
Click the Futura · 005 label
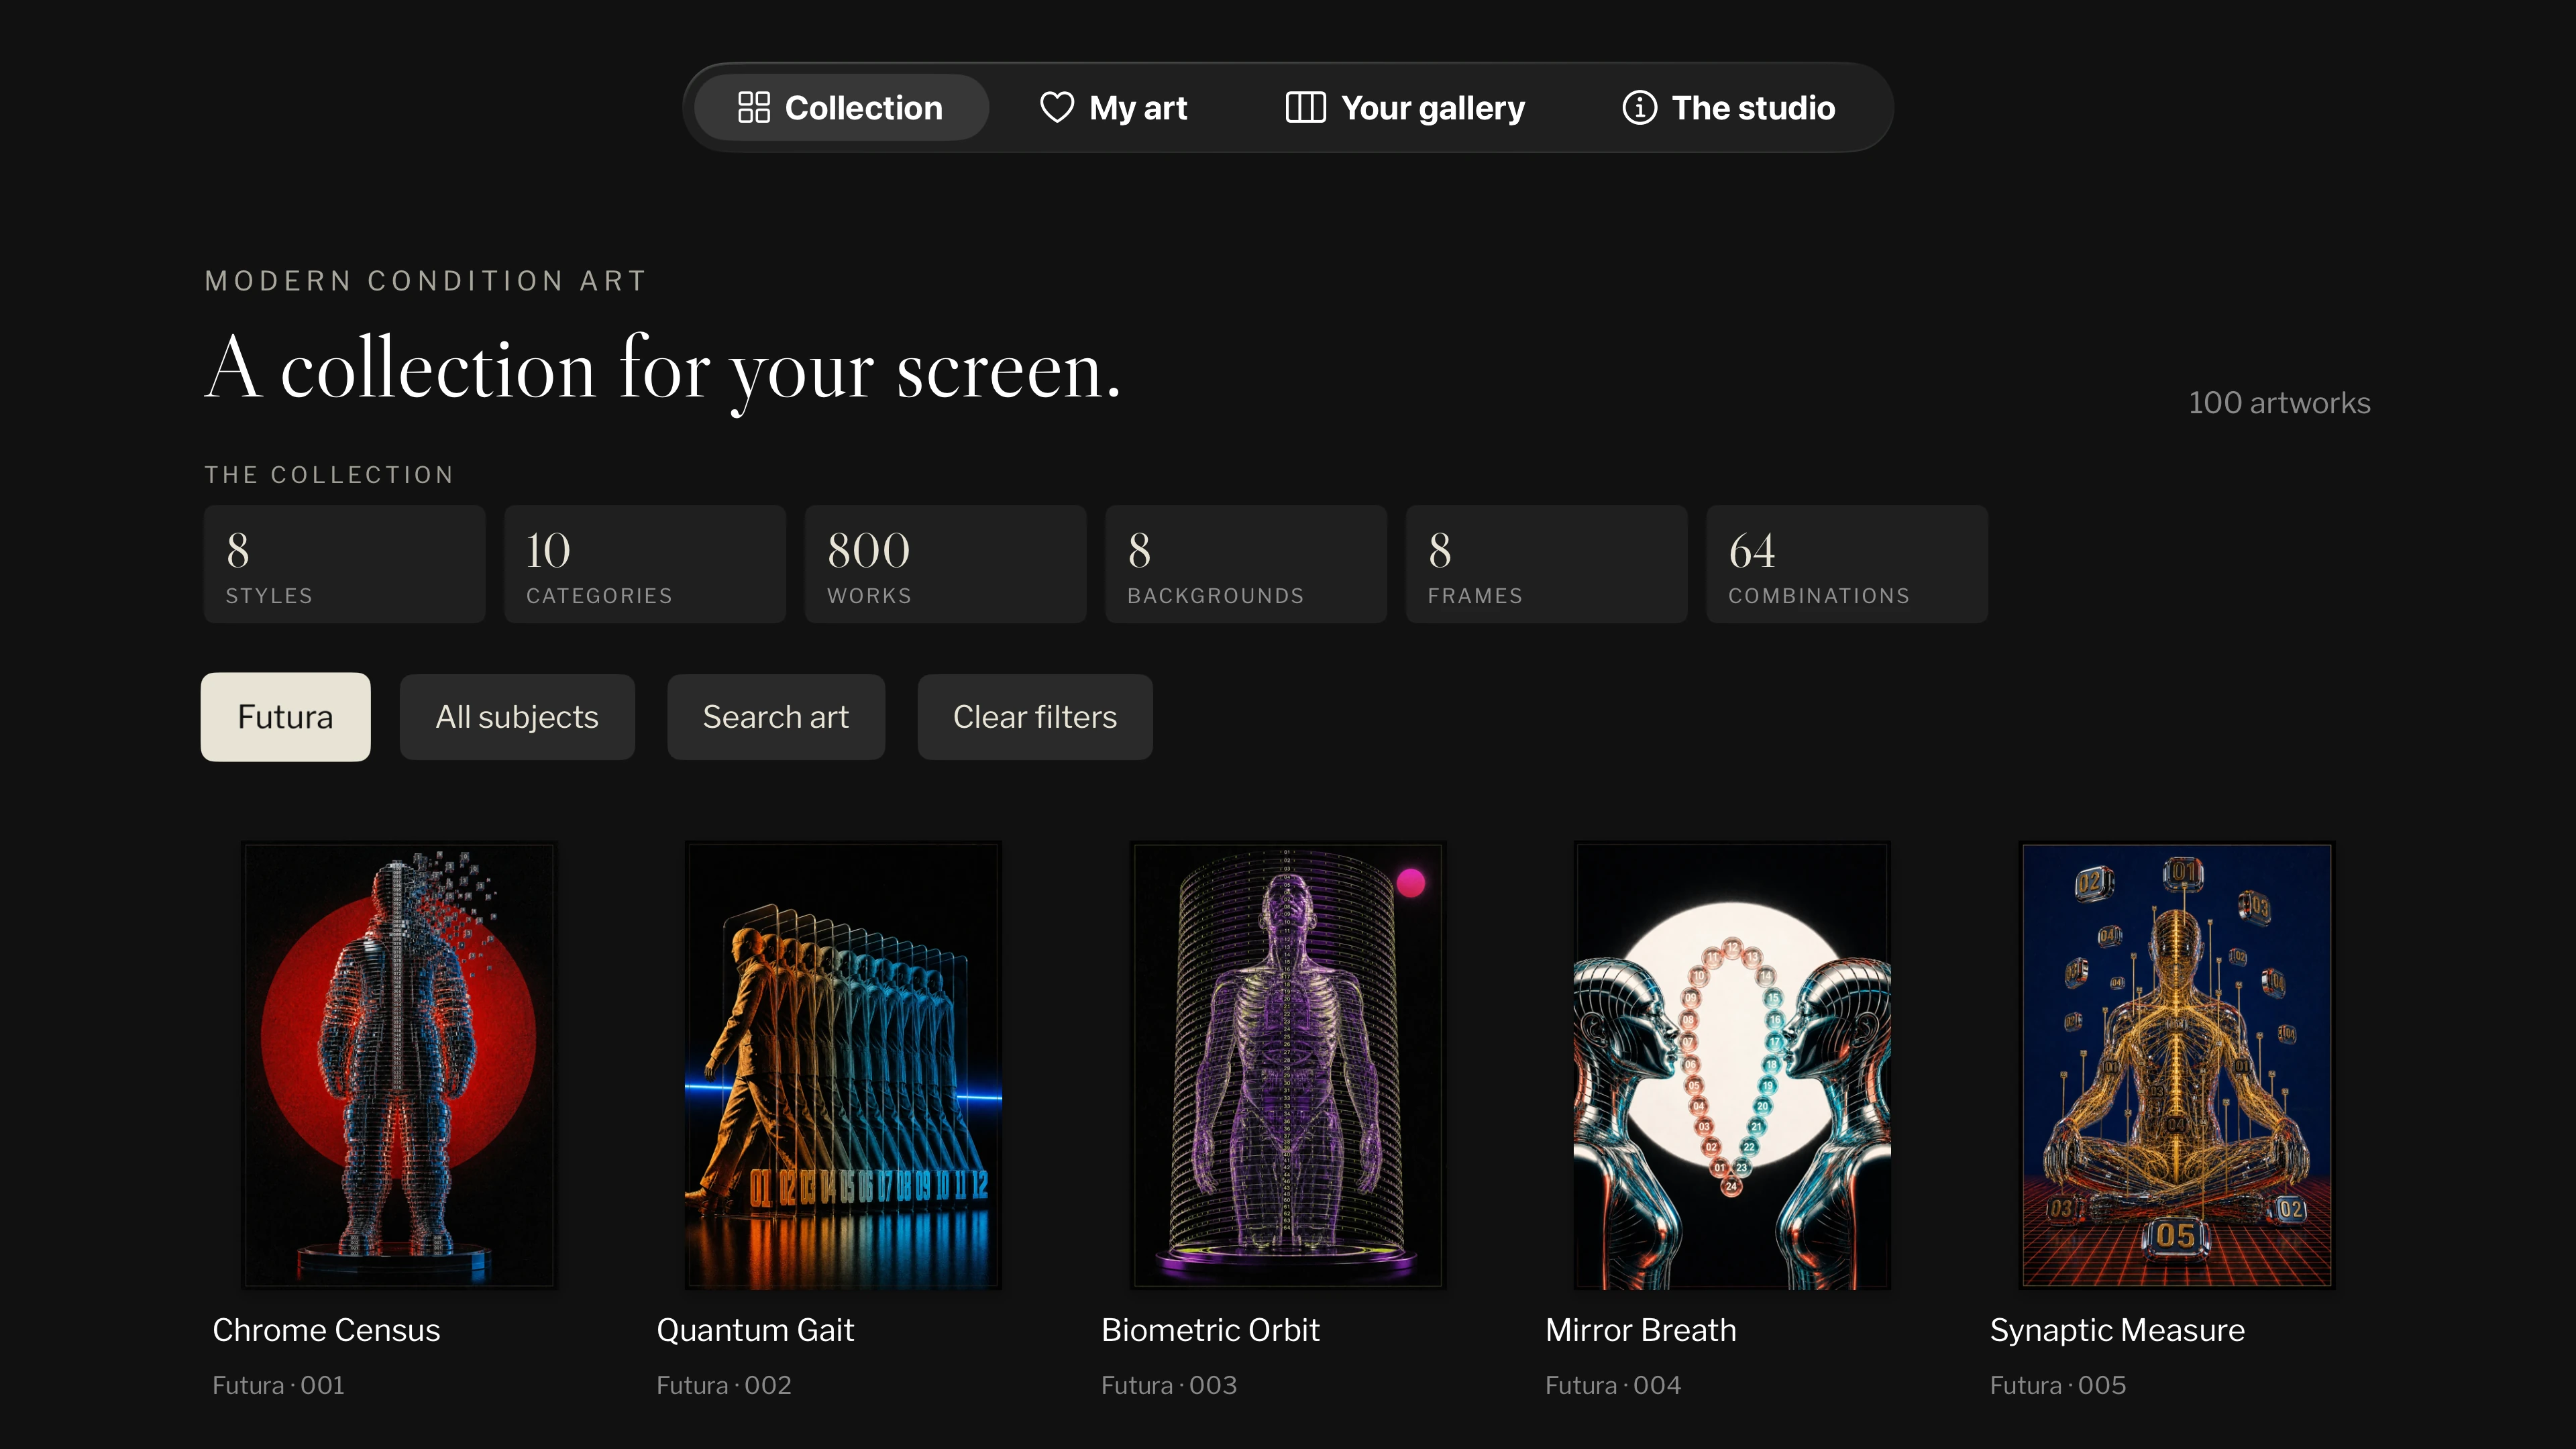(2058, 1385)
